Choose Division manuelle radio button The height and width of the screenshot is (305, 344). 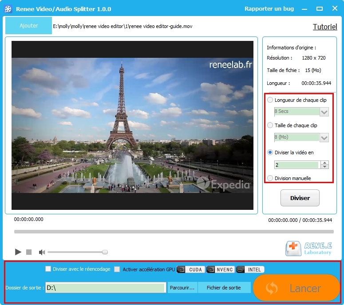tap(270, 178)
